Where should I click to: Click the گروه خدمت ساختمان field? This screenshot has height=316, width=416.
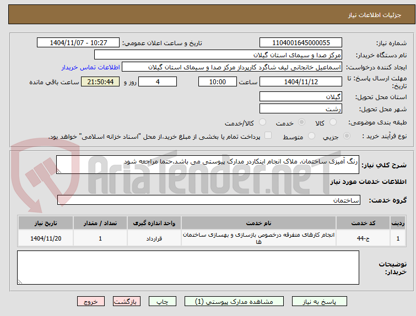pos(209,200)
